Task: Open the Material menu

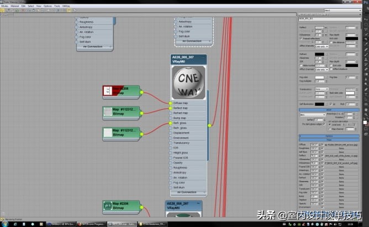Action: [x=14, y=6]
